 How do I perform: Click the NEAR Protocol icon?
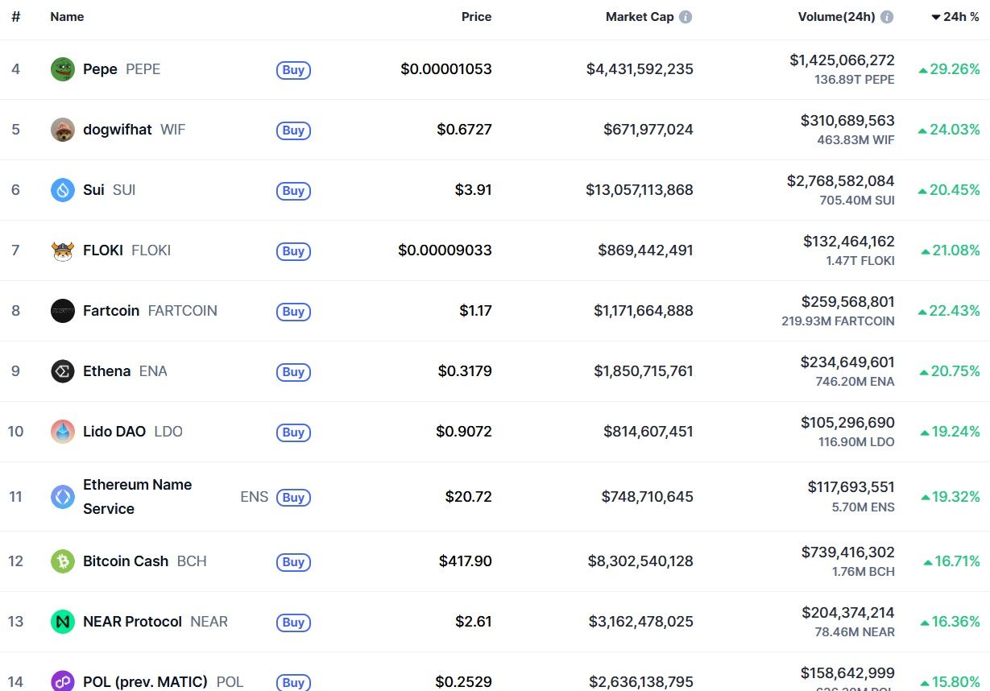point(63,622)
